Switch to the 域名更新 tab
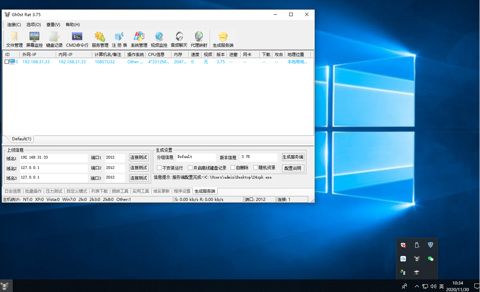 [x=161, y=191]
